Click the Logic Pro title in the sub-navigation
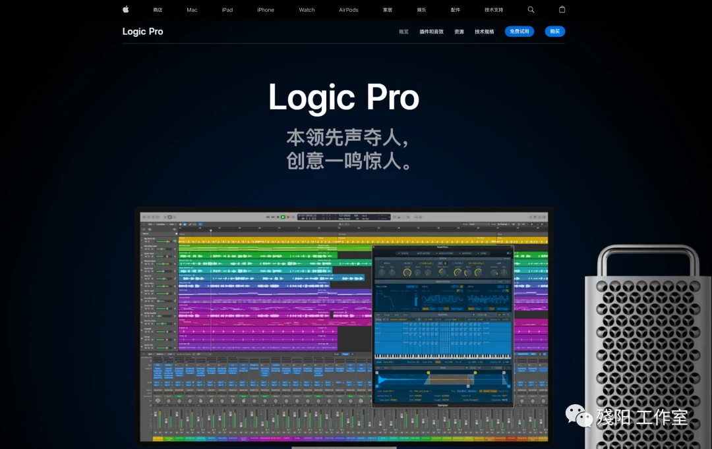Screen dimensions: 712x449 point(142,32)
